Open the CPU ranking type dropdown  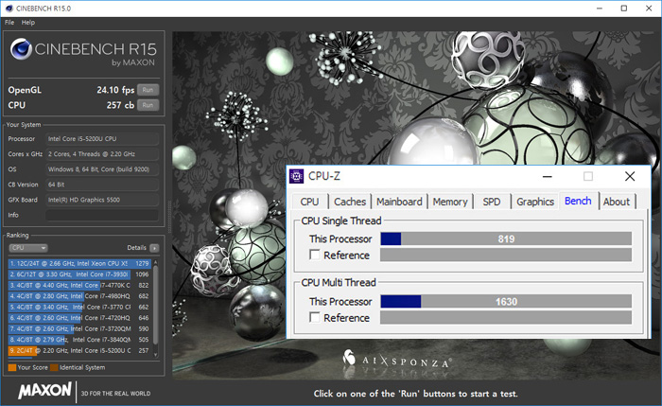[x=28, y=248]
